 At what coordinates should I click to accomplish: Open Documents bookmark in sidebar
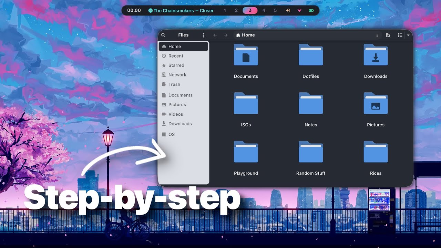click(183, 95)
